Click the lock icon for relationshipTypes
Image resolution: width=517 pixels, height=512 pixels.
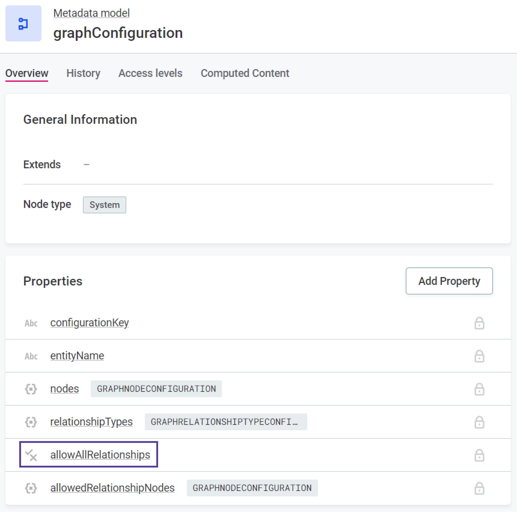479,422
